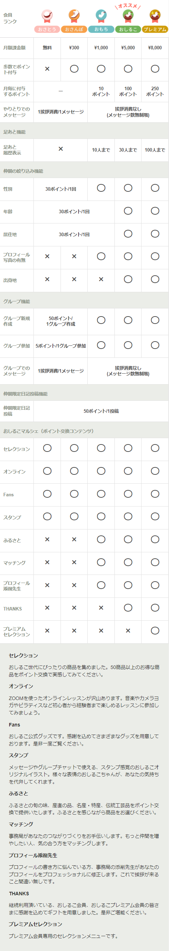
Task: Click the おさんぽ rank bird icon
Action: pos(74,16)
